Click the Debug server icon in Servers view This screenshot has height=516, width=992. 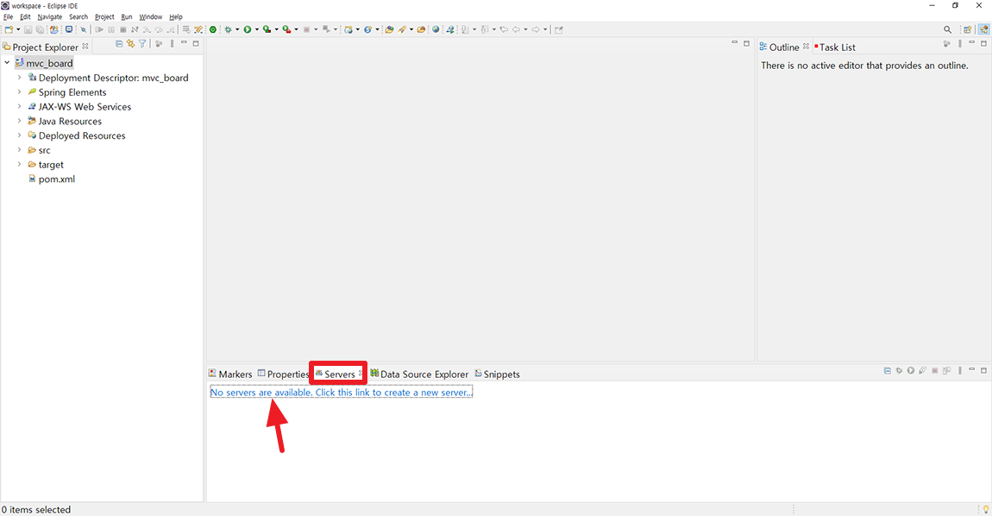coord(899,370)
